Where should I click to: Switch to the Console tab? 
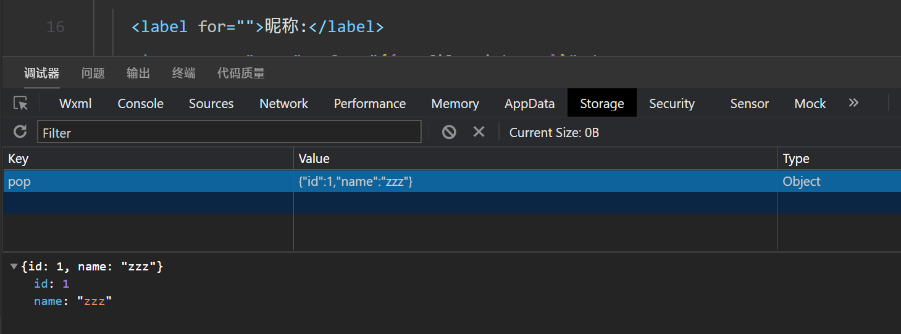click(x=141, y=104)
